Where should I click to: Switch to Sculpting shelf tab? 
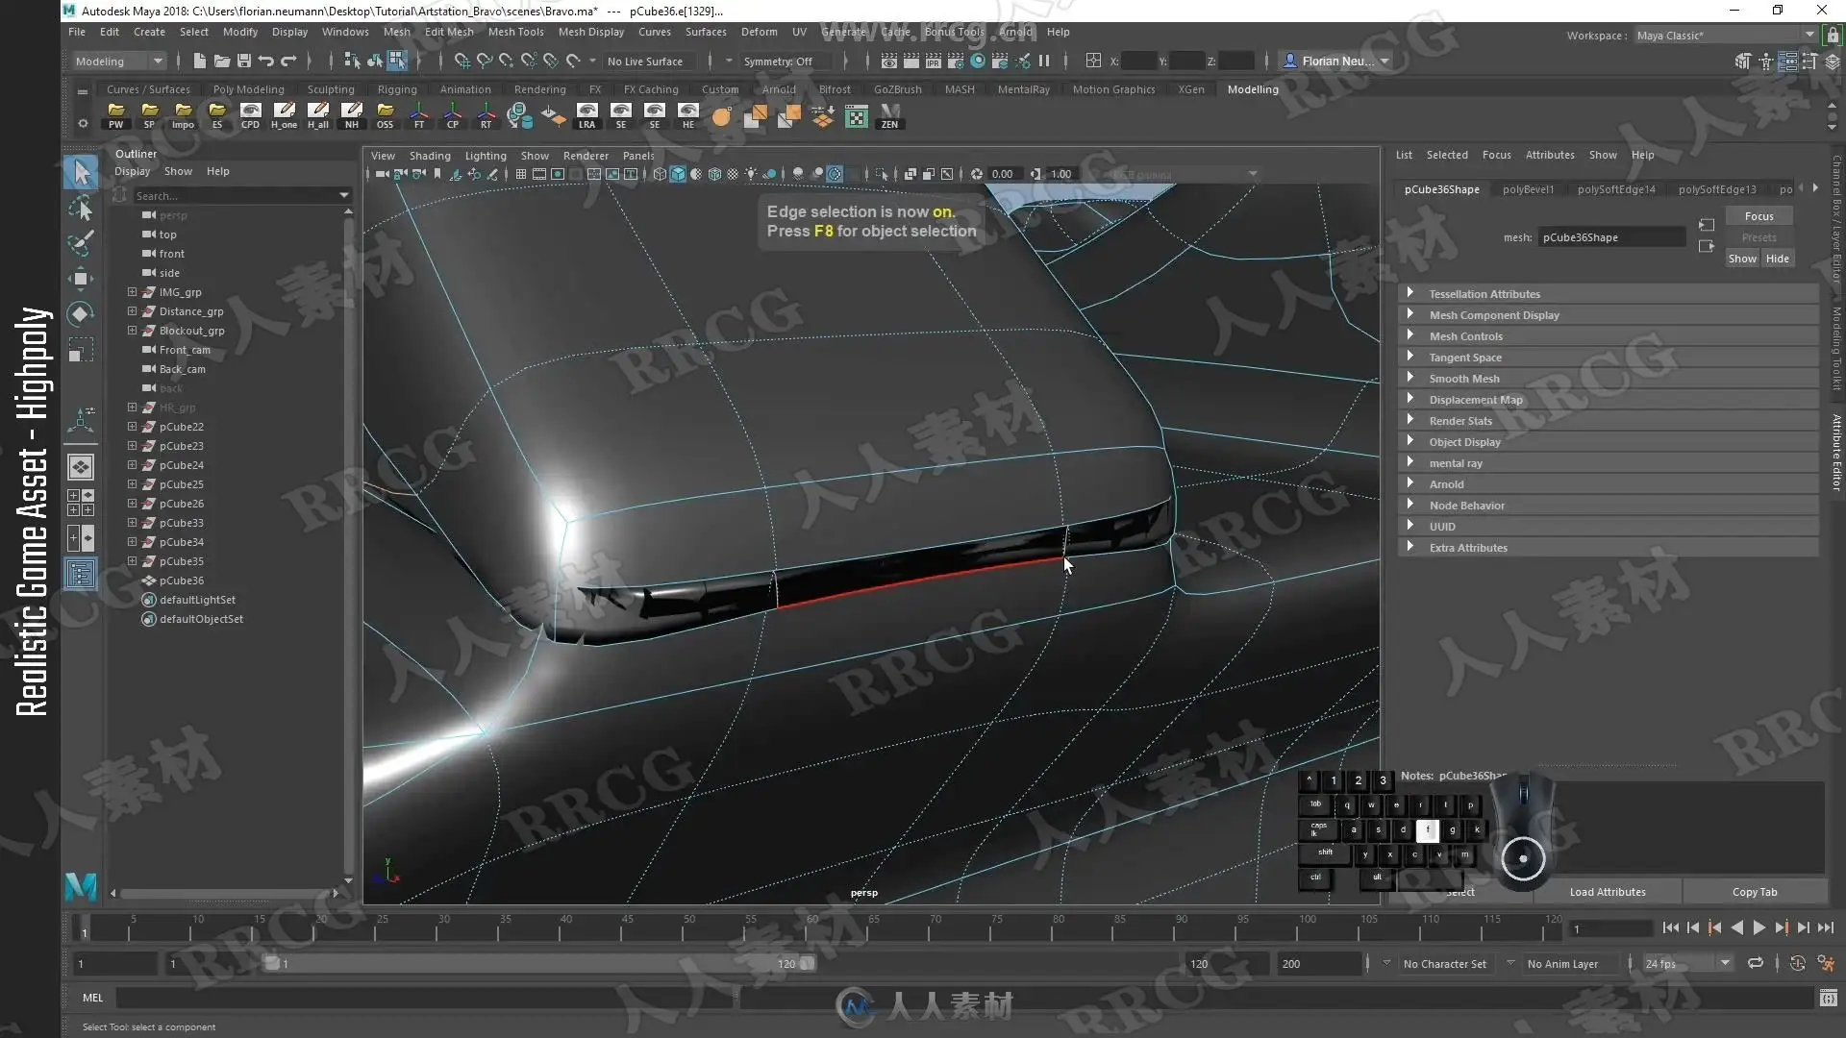(x=331, y=89)
